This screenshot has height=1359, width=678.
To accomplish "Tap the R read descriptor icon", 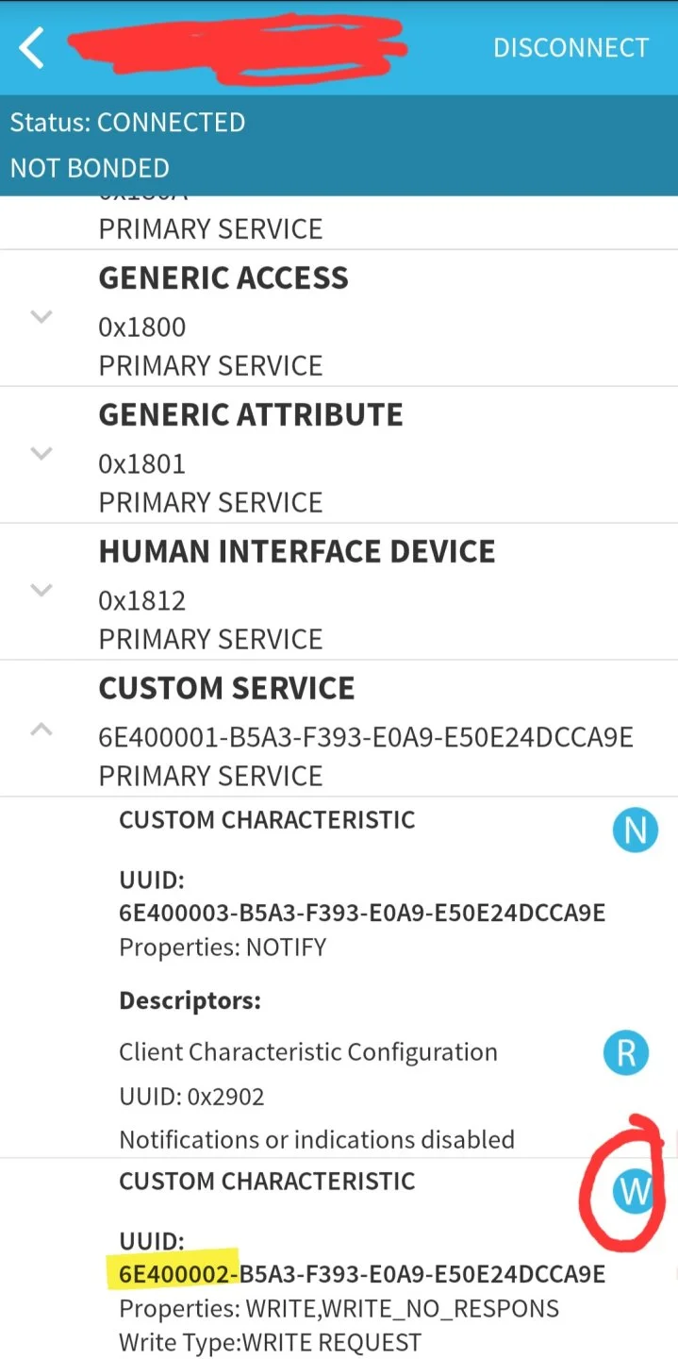I will 626,1052.
